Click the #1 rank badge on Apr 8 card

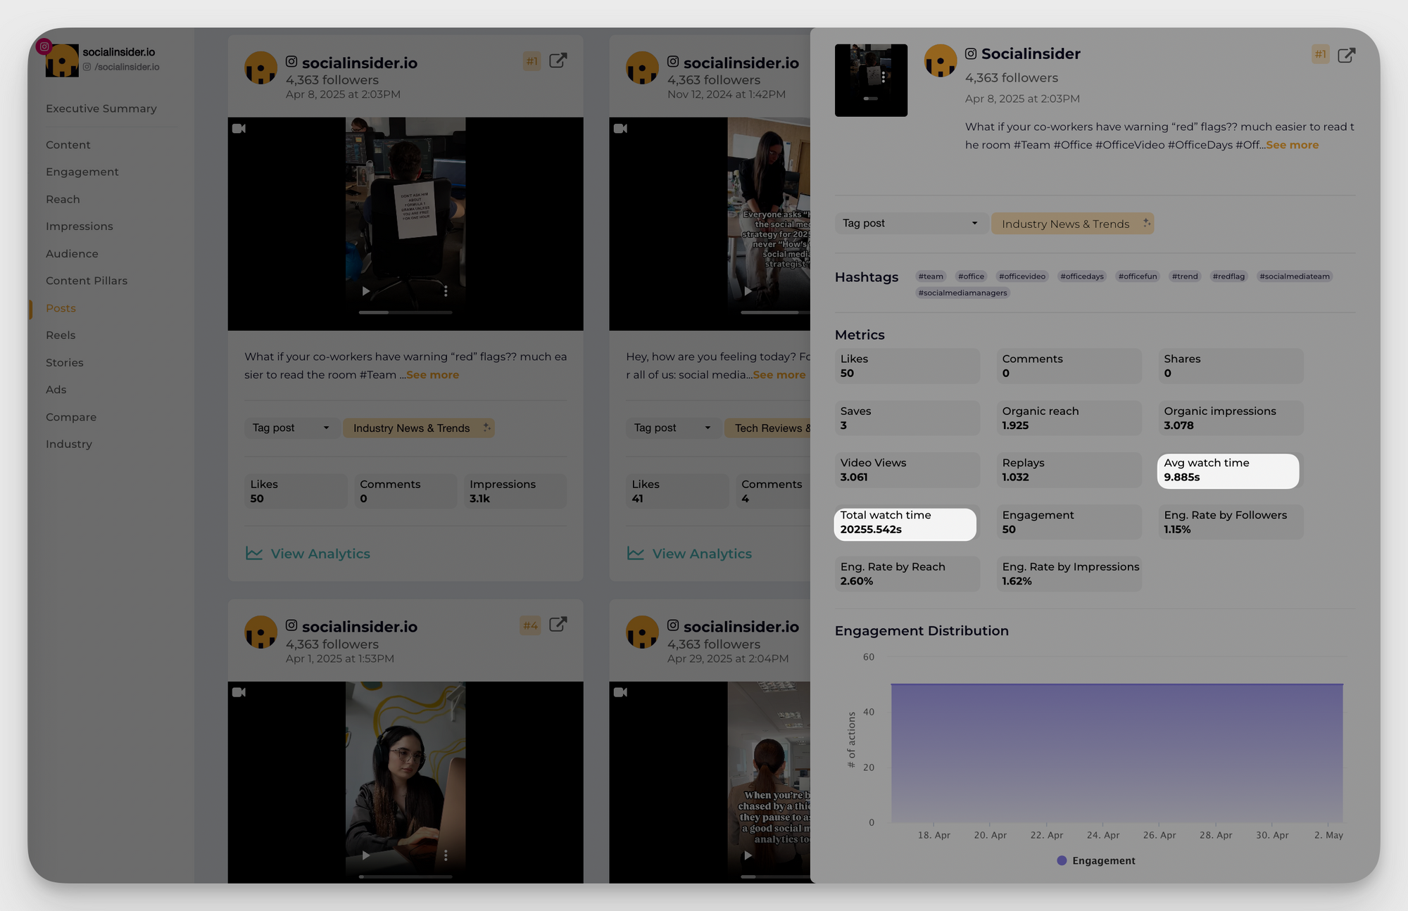pos(532,61)
